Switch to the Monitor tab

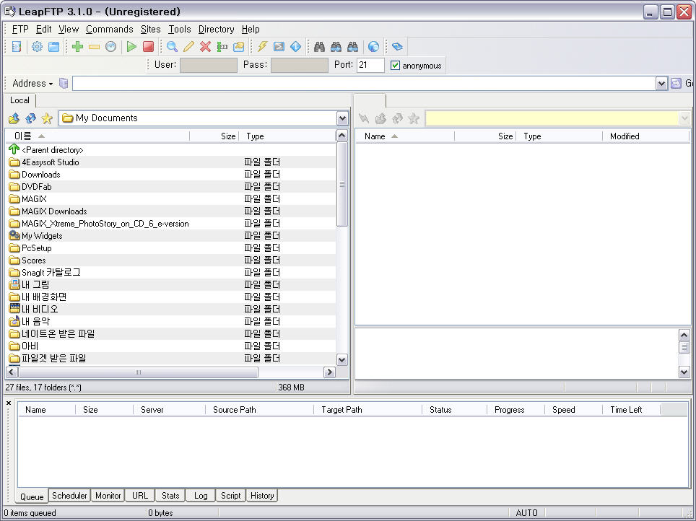[x=108, y=495]
